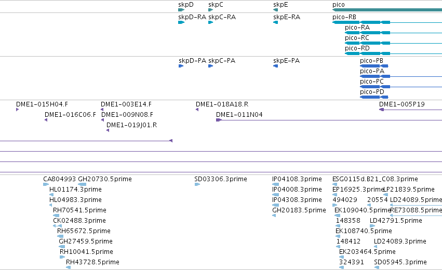Screen dimensions: 442x270
Task: Click the pico-RC transcript
Action: [393, 43]
